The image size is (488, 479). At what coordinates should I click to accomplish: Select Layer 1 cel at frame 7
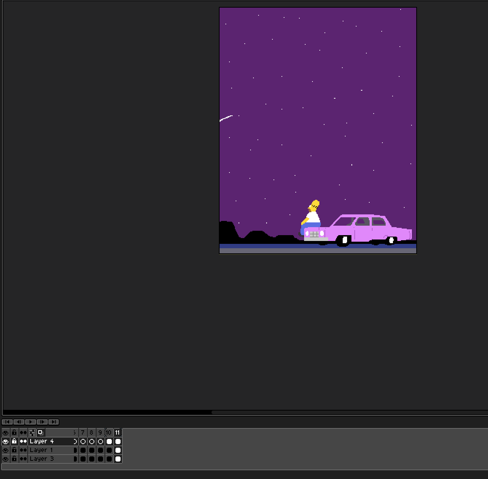(x=83, y=450)
